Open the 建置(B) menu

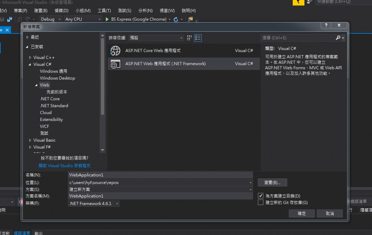click(41, 11)
